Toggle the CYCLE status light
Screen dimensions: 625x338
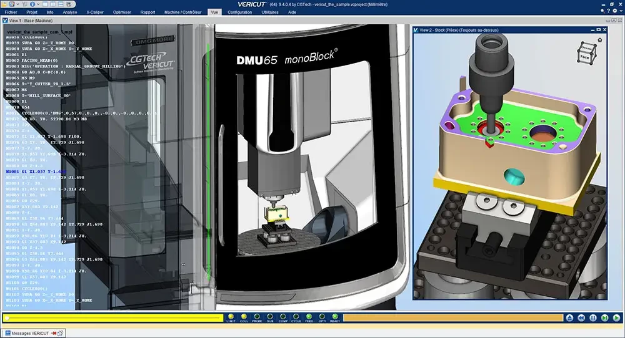click(x=296, y=317)
